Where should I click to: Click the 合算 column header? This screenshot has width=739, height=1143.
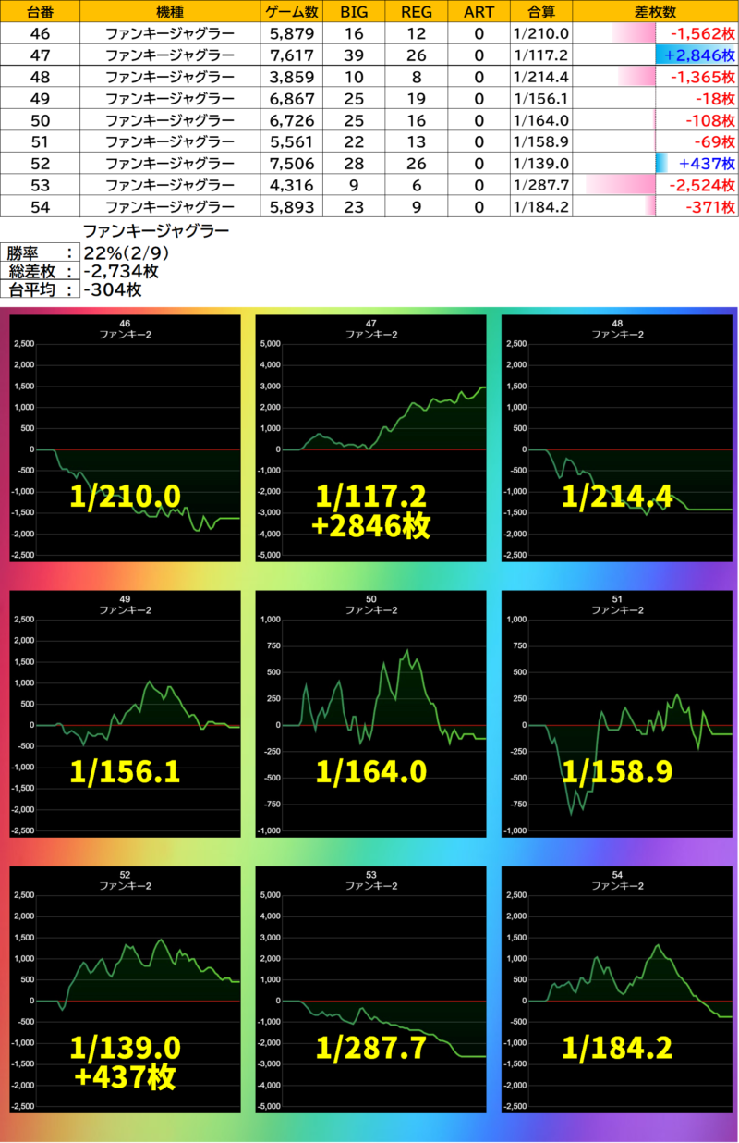coord(540,12)
